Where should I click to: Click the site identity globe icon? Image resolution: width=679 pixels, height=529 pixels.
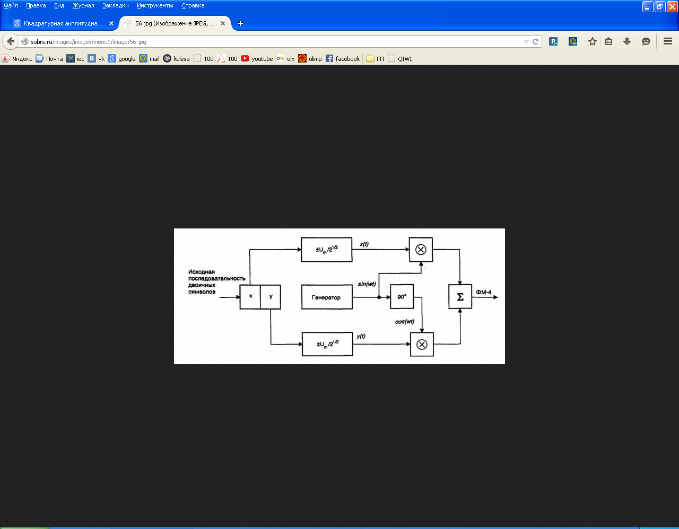click(24, 41)
